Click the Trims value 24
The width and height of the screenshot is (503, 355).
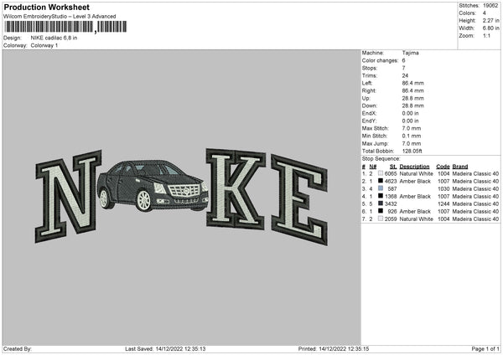coord(405,75)
